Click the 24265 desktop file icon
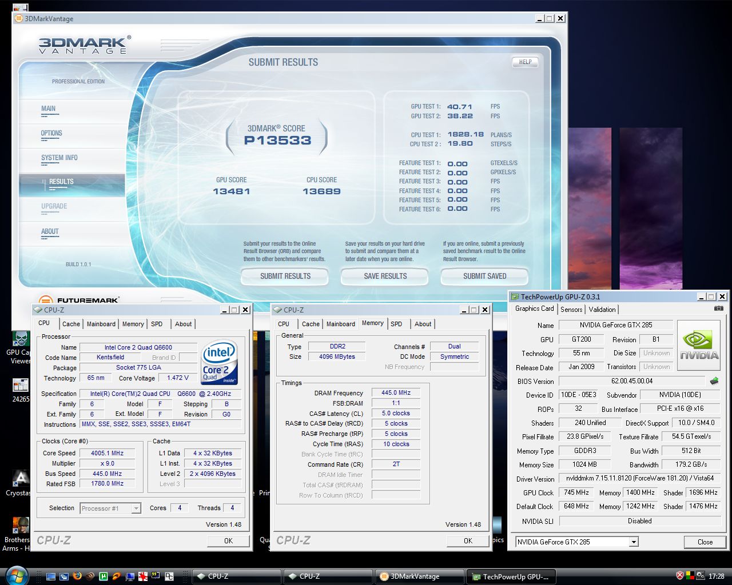 click(x=21, y=390)
